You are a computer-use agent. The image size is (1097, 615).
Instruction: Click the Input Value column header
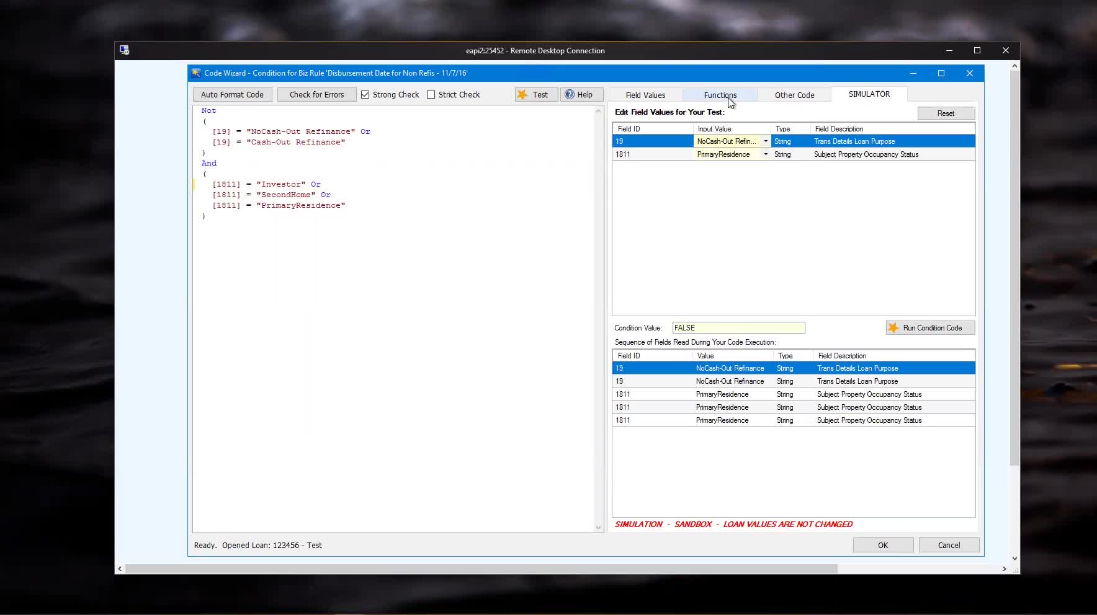(x=732, y=129)
